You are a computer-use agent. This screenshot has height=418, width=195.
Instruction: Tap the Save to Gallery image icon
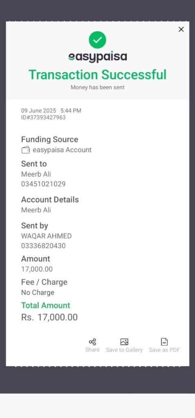tap(124, 342)
